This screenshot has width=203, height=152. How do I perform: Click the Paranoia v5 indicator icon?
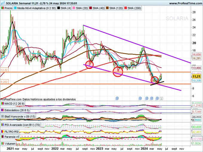pos(2,137)
